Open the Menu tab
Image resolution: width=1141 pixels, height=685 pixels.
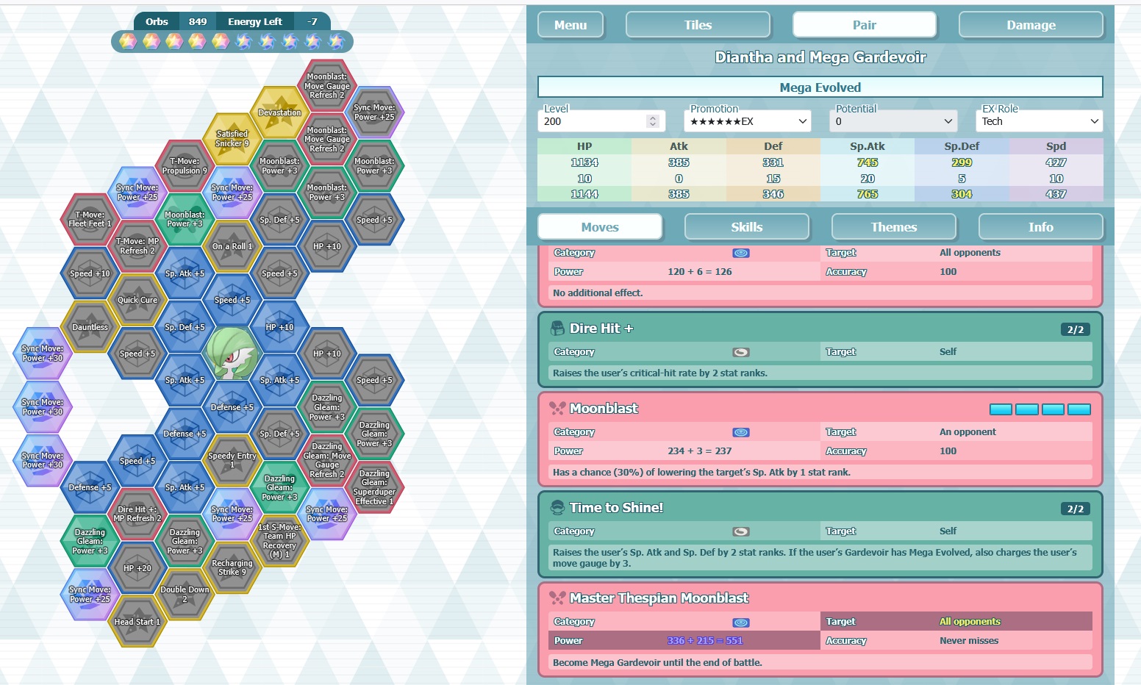[x=570, y=24]
